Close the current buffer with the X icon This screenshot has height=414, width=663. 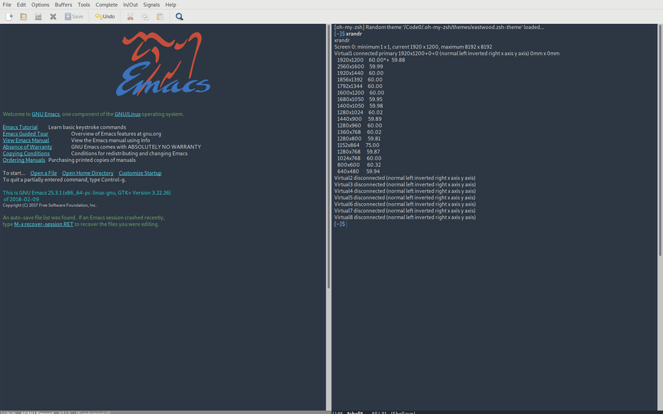click(x=53, y=17)
